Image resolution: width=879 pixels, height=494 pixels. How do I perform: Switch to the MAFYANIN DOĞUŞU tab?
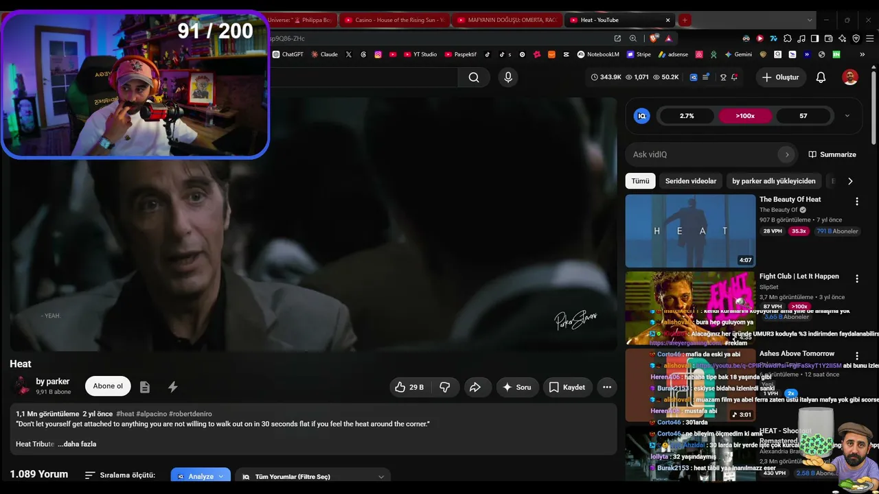(507, 20)
